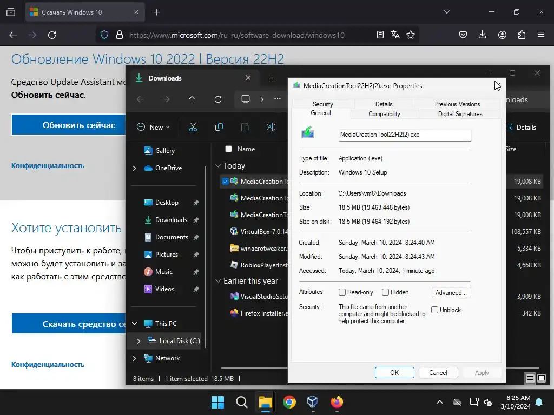Click the Cut scissors icon in Explorer

click(193, 127)
